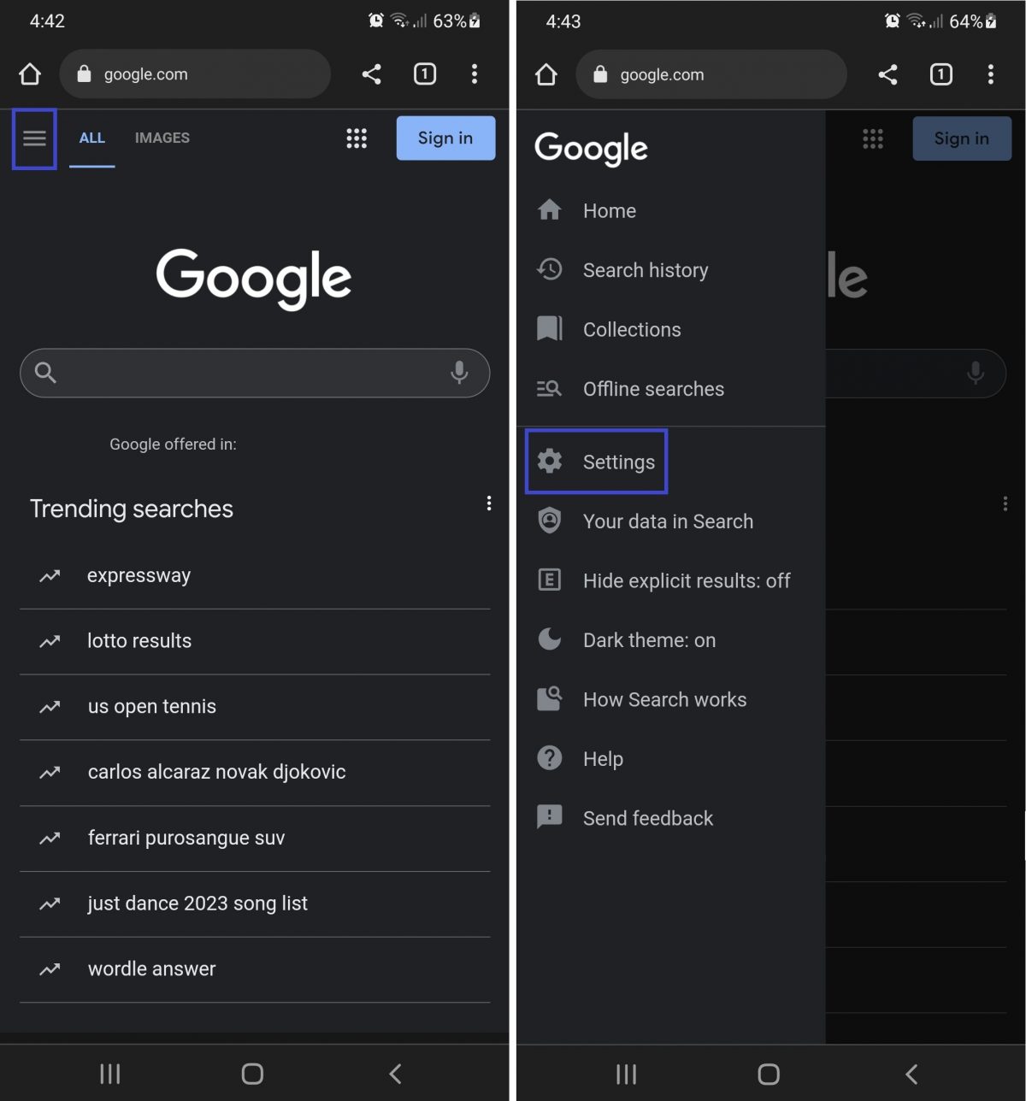Switch to the IMAGES tab
The width and height of the screenshot is (1026, 1101).
[162, 138]
